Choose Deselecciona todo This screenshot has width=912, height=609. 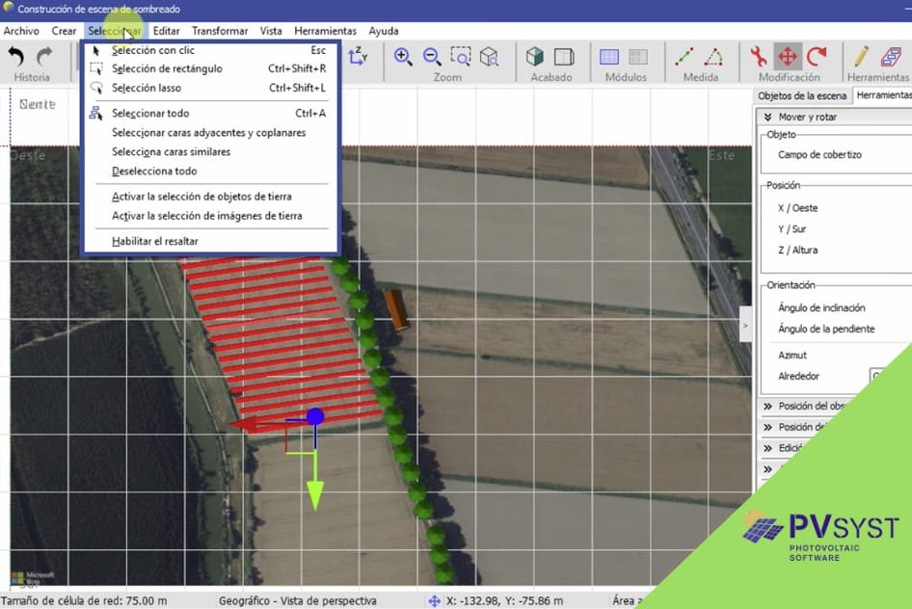pyautogui.click(x=210, y=171)
